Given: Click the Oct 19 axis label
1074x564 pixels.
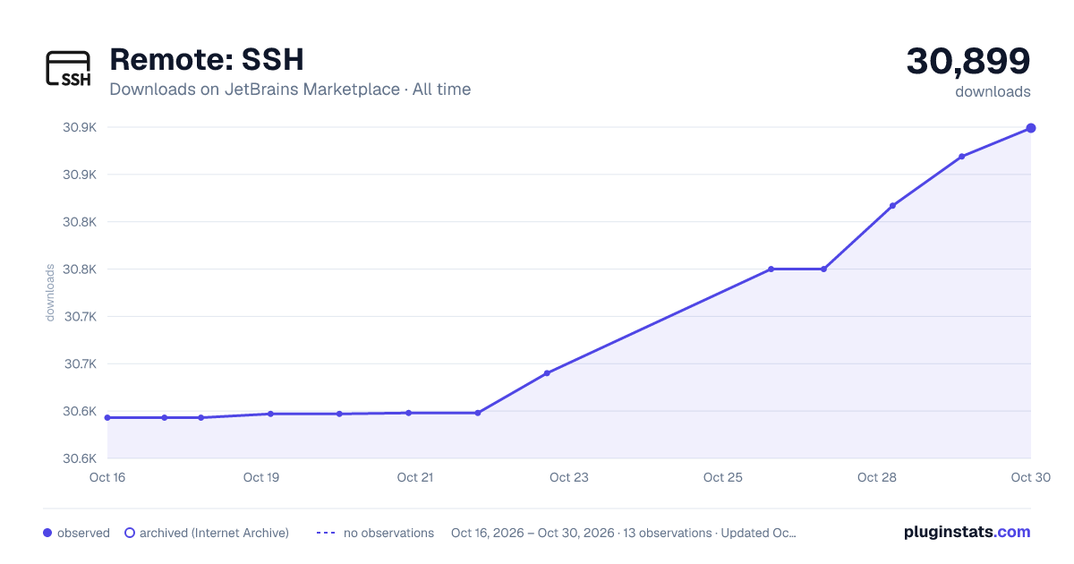Looking at the screenshot, I should coord(261,477).
